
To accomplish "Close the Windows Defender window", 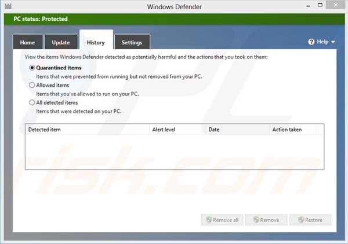I will click(x=336, y=5).
